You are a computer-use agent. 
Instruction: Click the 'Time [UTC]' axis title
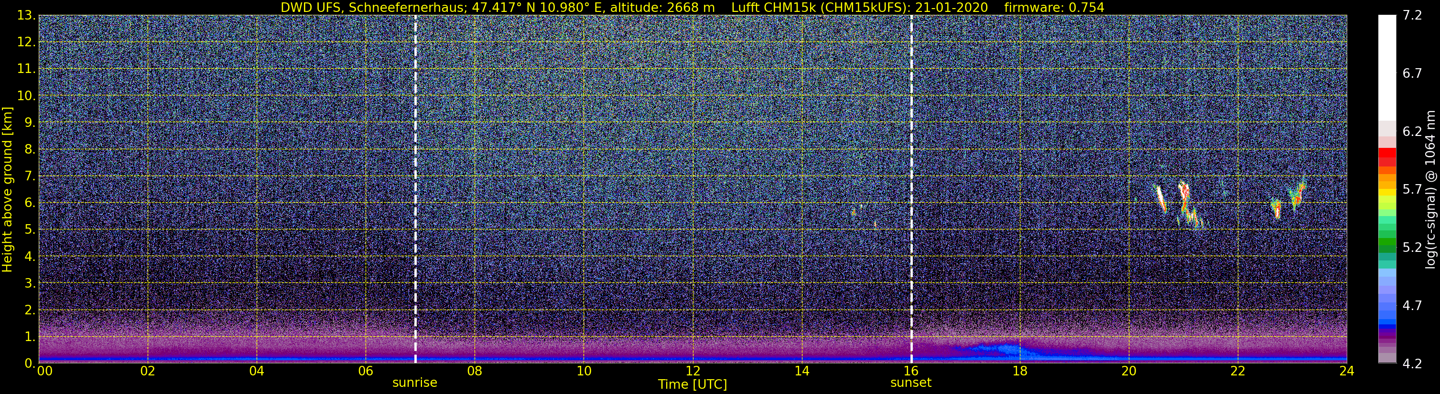tap(692, 384)
